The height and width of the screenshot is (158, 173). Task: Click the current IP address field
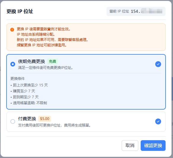(x=136, y=11)
